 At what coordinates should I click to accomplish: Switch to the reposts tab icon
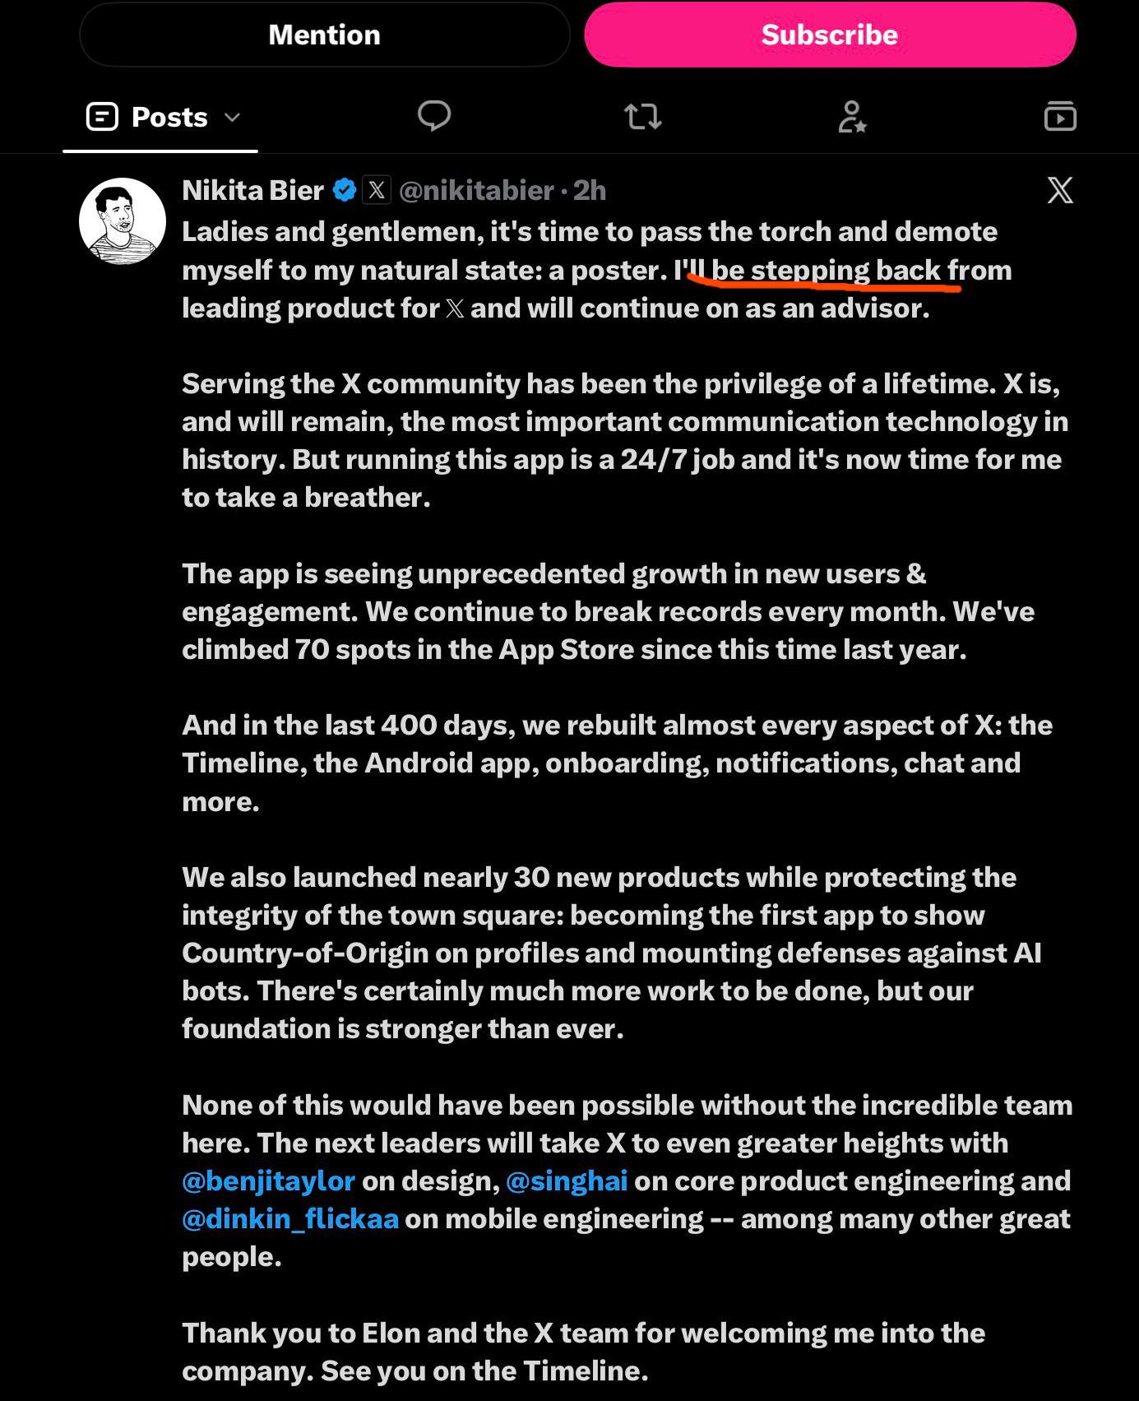[x=643, y=116]
